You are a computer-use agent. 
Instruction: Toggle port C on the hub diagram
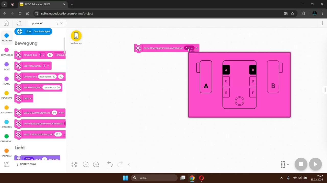point(226,81)
